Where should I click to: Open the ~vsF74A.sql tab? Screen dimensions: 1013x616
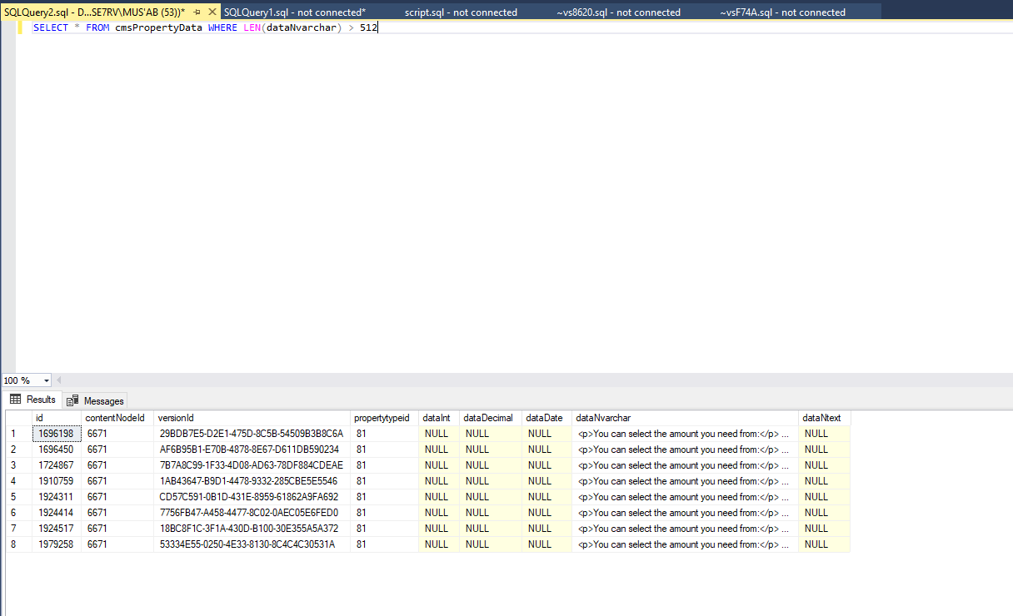[783, 12]
